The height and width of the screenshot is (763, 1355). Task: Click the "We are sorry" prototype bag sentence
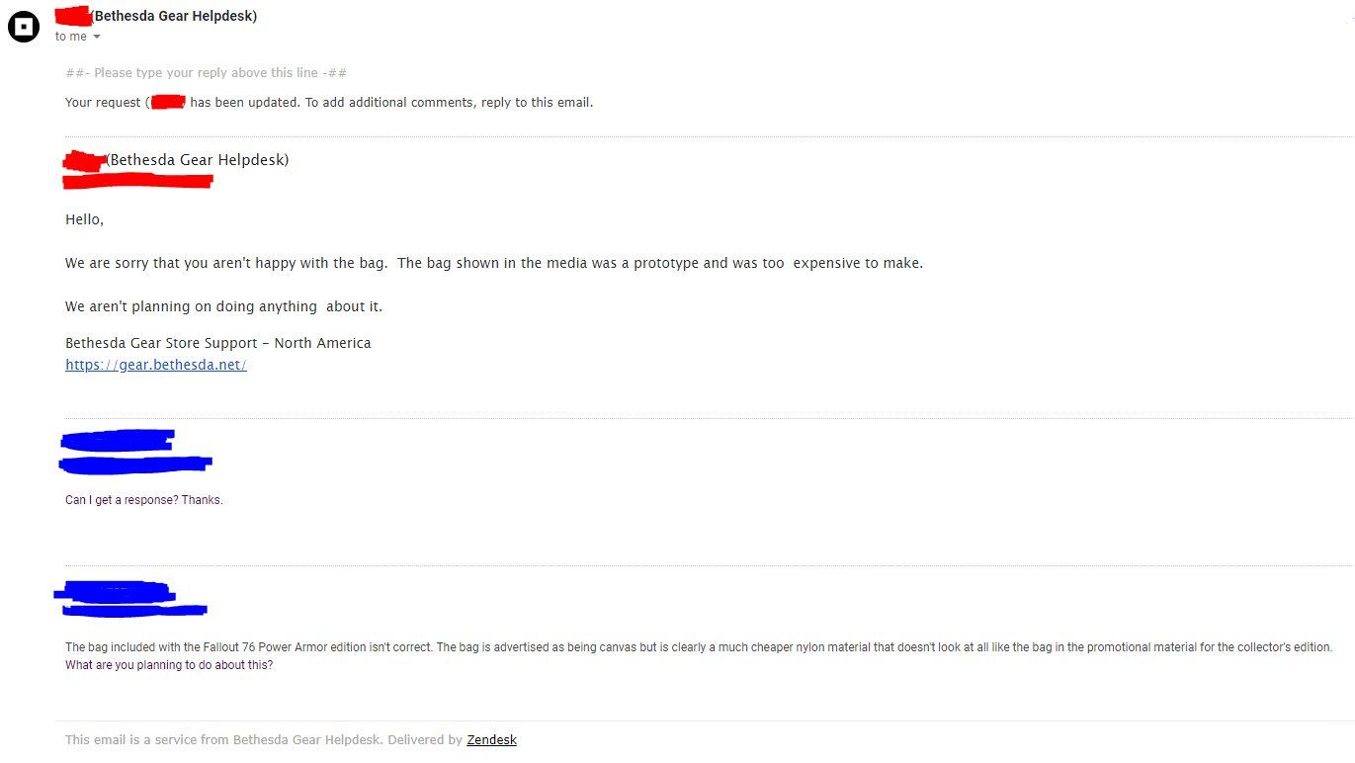(x=493, y=263)
